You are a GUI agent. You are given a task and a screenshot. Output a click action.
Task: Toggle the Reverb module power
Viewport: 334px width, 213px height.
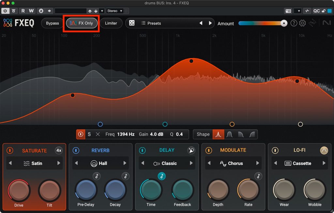(x=76, y=150)
